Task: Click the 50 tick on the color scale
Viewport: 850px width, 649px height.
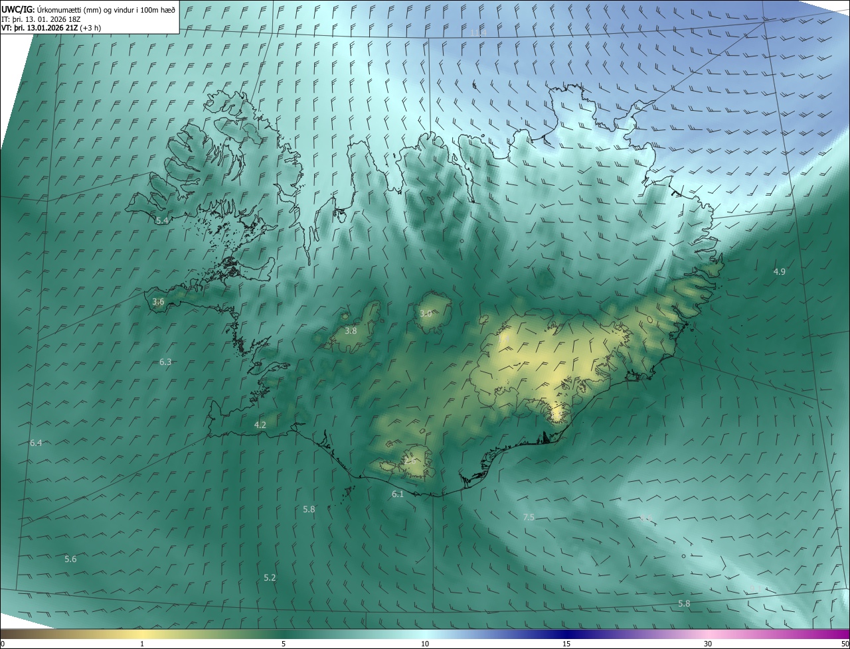Action: (x=845, y=644)
